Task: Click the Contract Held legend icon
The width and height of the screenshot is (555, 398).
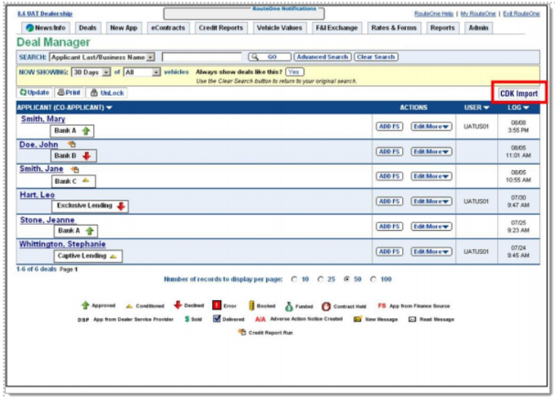Action: coord(326,306)
